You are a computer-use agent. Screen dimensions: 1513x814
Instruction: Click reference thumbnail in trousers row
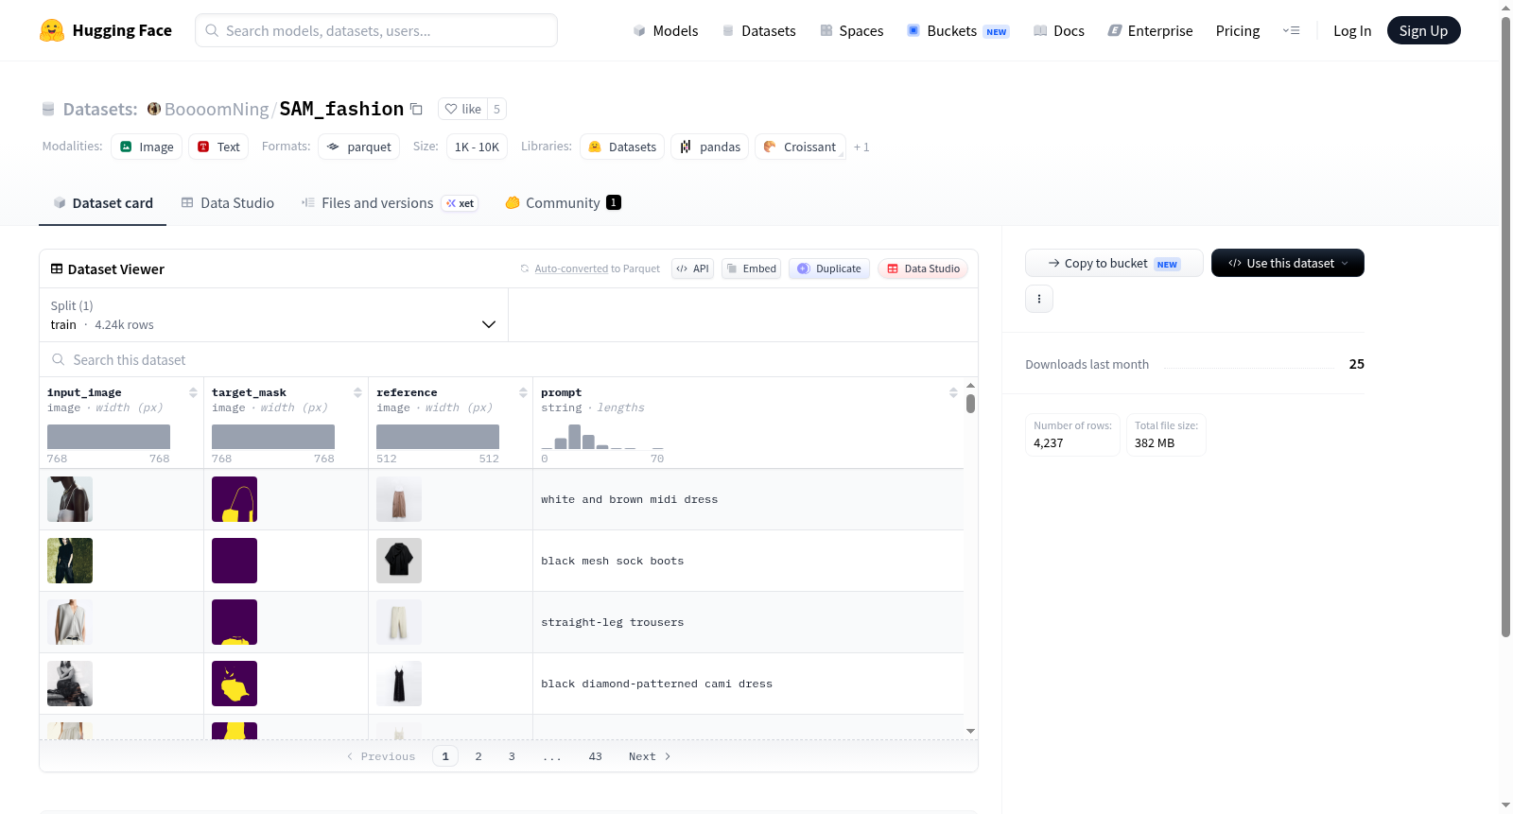[399, 622]
